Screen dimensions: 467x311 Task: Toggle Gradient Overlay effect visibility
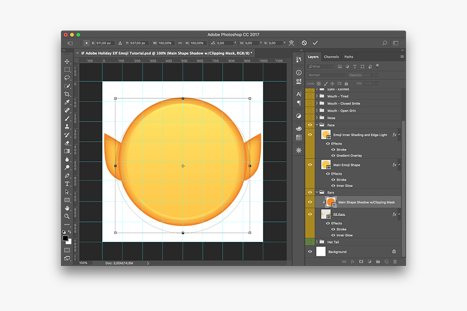click(333, 155)
